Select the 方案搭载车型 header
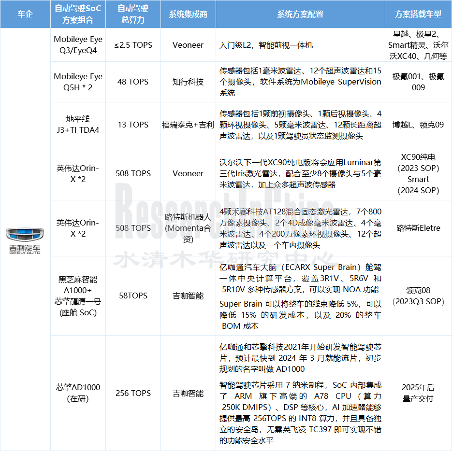 [x=418, y=14]
